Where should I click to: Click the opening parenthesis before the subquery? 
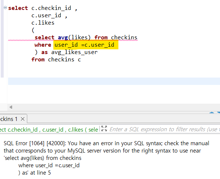coord(33,30)
